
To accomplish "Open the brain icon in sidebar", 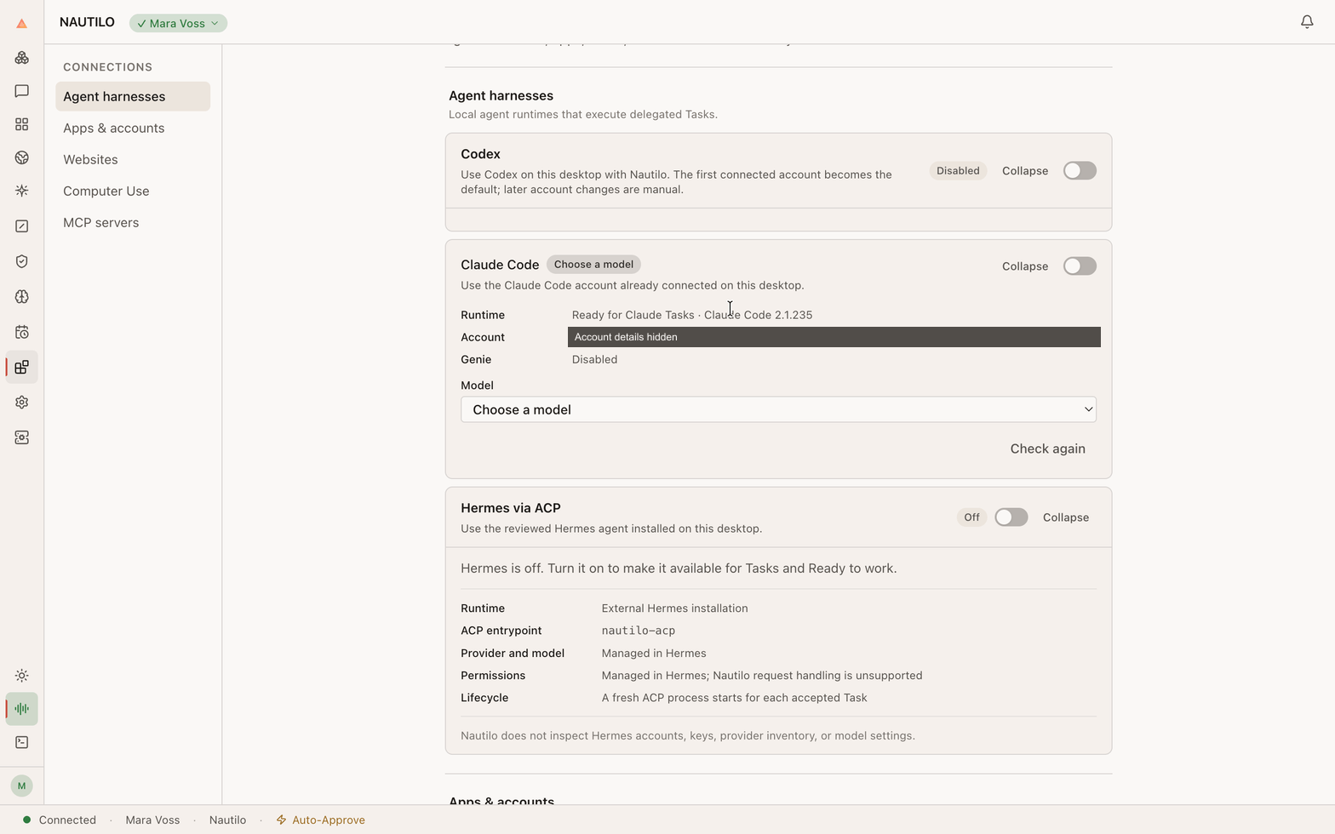I will point(22,297).
